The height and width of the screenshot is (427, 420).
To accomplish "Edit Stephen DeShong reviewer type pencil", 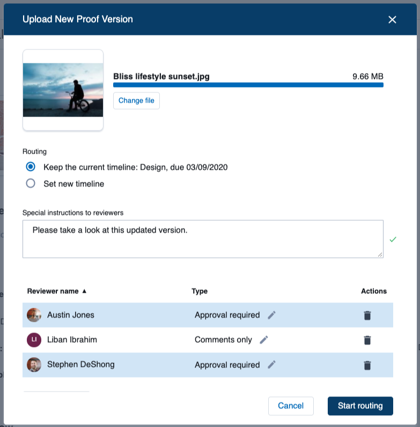I will coord(271,365).
